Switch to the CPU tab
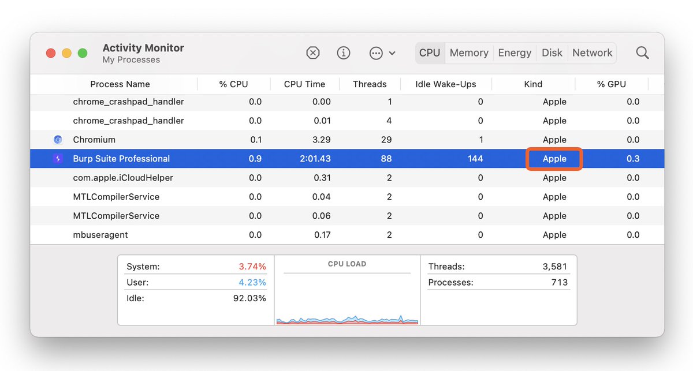This screenshot has width=693, height=371. pyautogui.click(x=430, y=53)
